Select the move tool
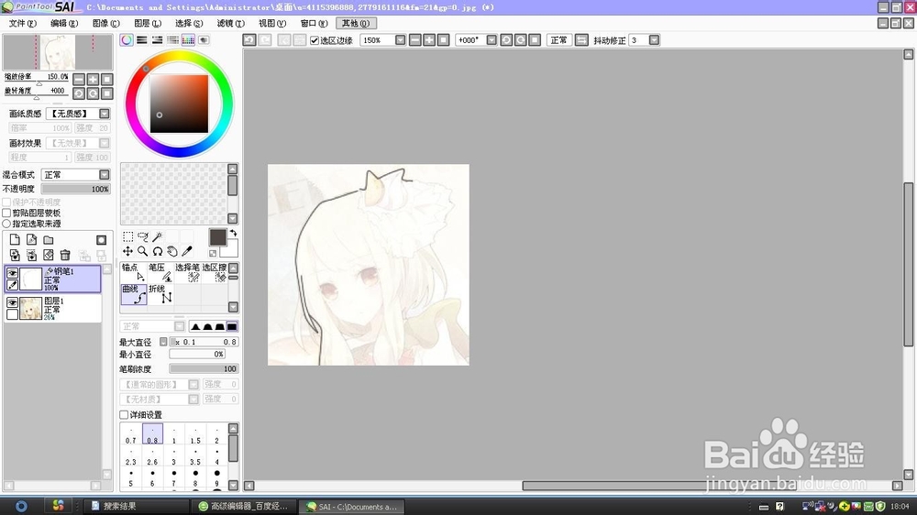Image resolution: width=917 pixels, height=515 pixels. point(127,251)
